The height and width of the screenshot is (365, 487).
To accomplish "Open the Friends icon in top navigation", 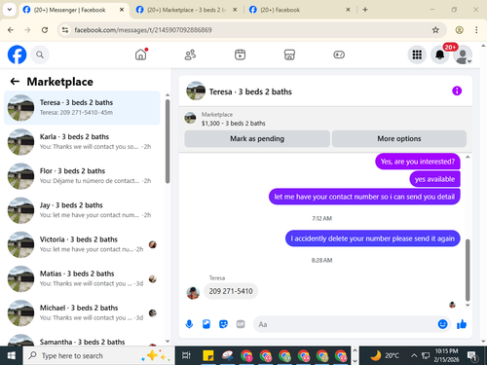I will (190, 55).
